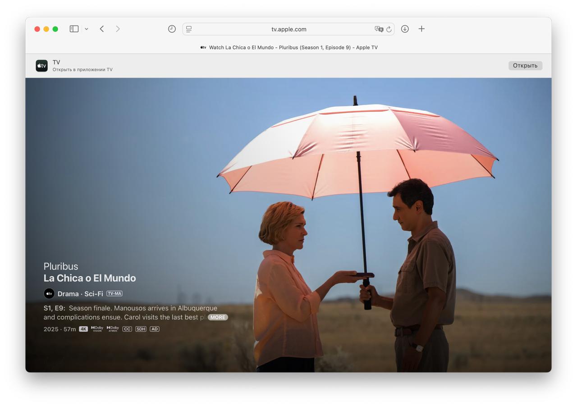Click the tv.apple.com address field
Viewport: 577px width, 406px height.
[288, 29]
